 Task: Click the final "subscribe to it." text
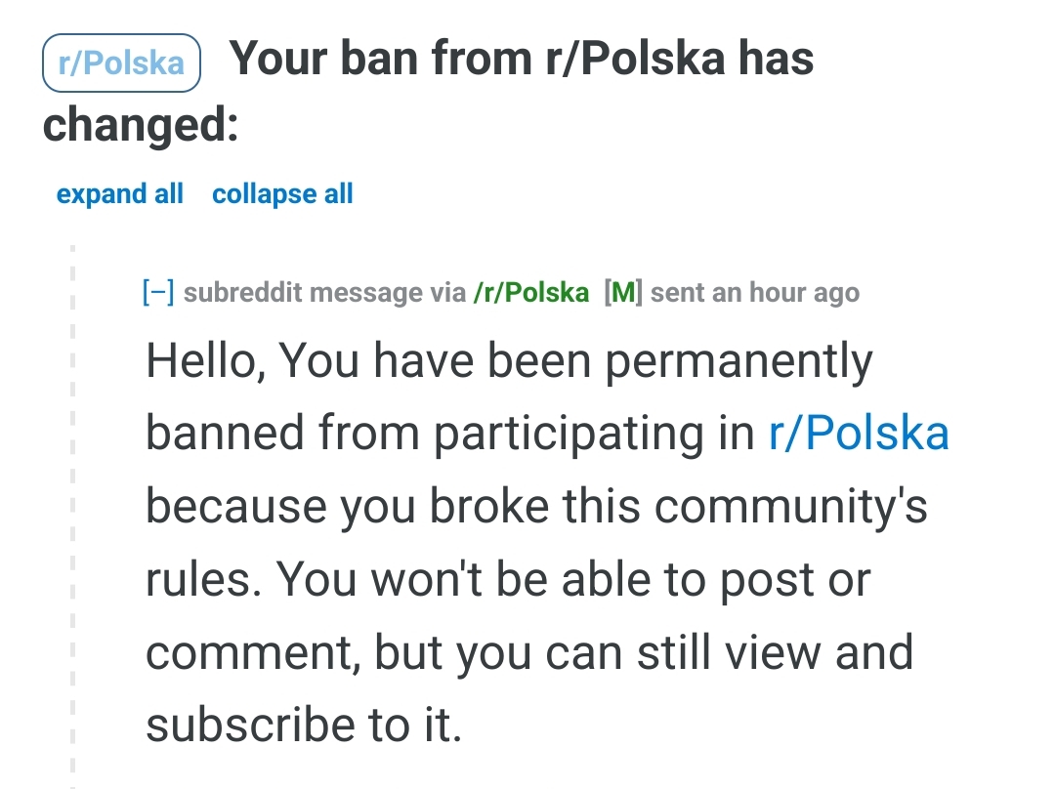point(303,724)
